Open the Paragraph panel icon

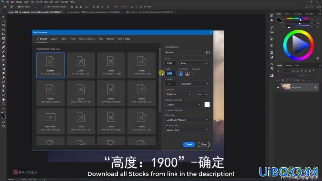[272, 68]
